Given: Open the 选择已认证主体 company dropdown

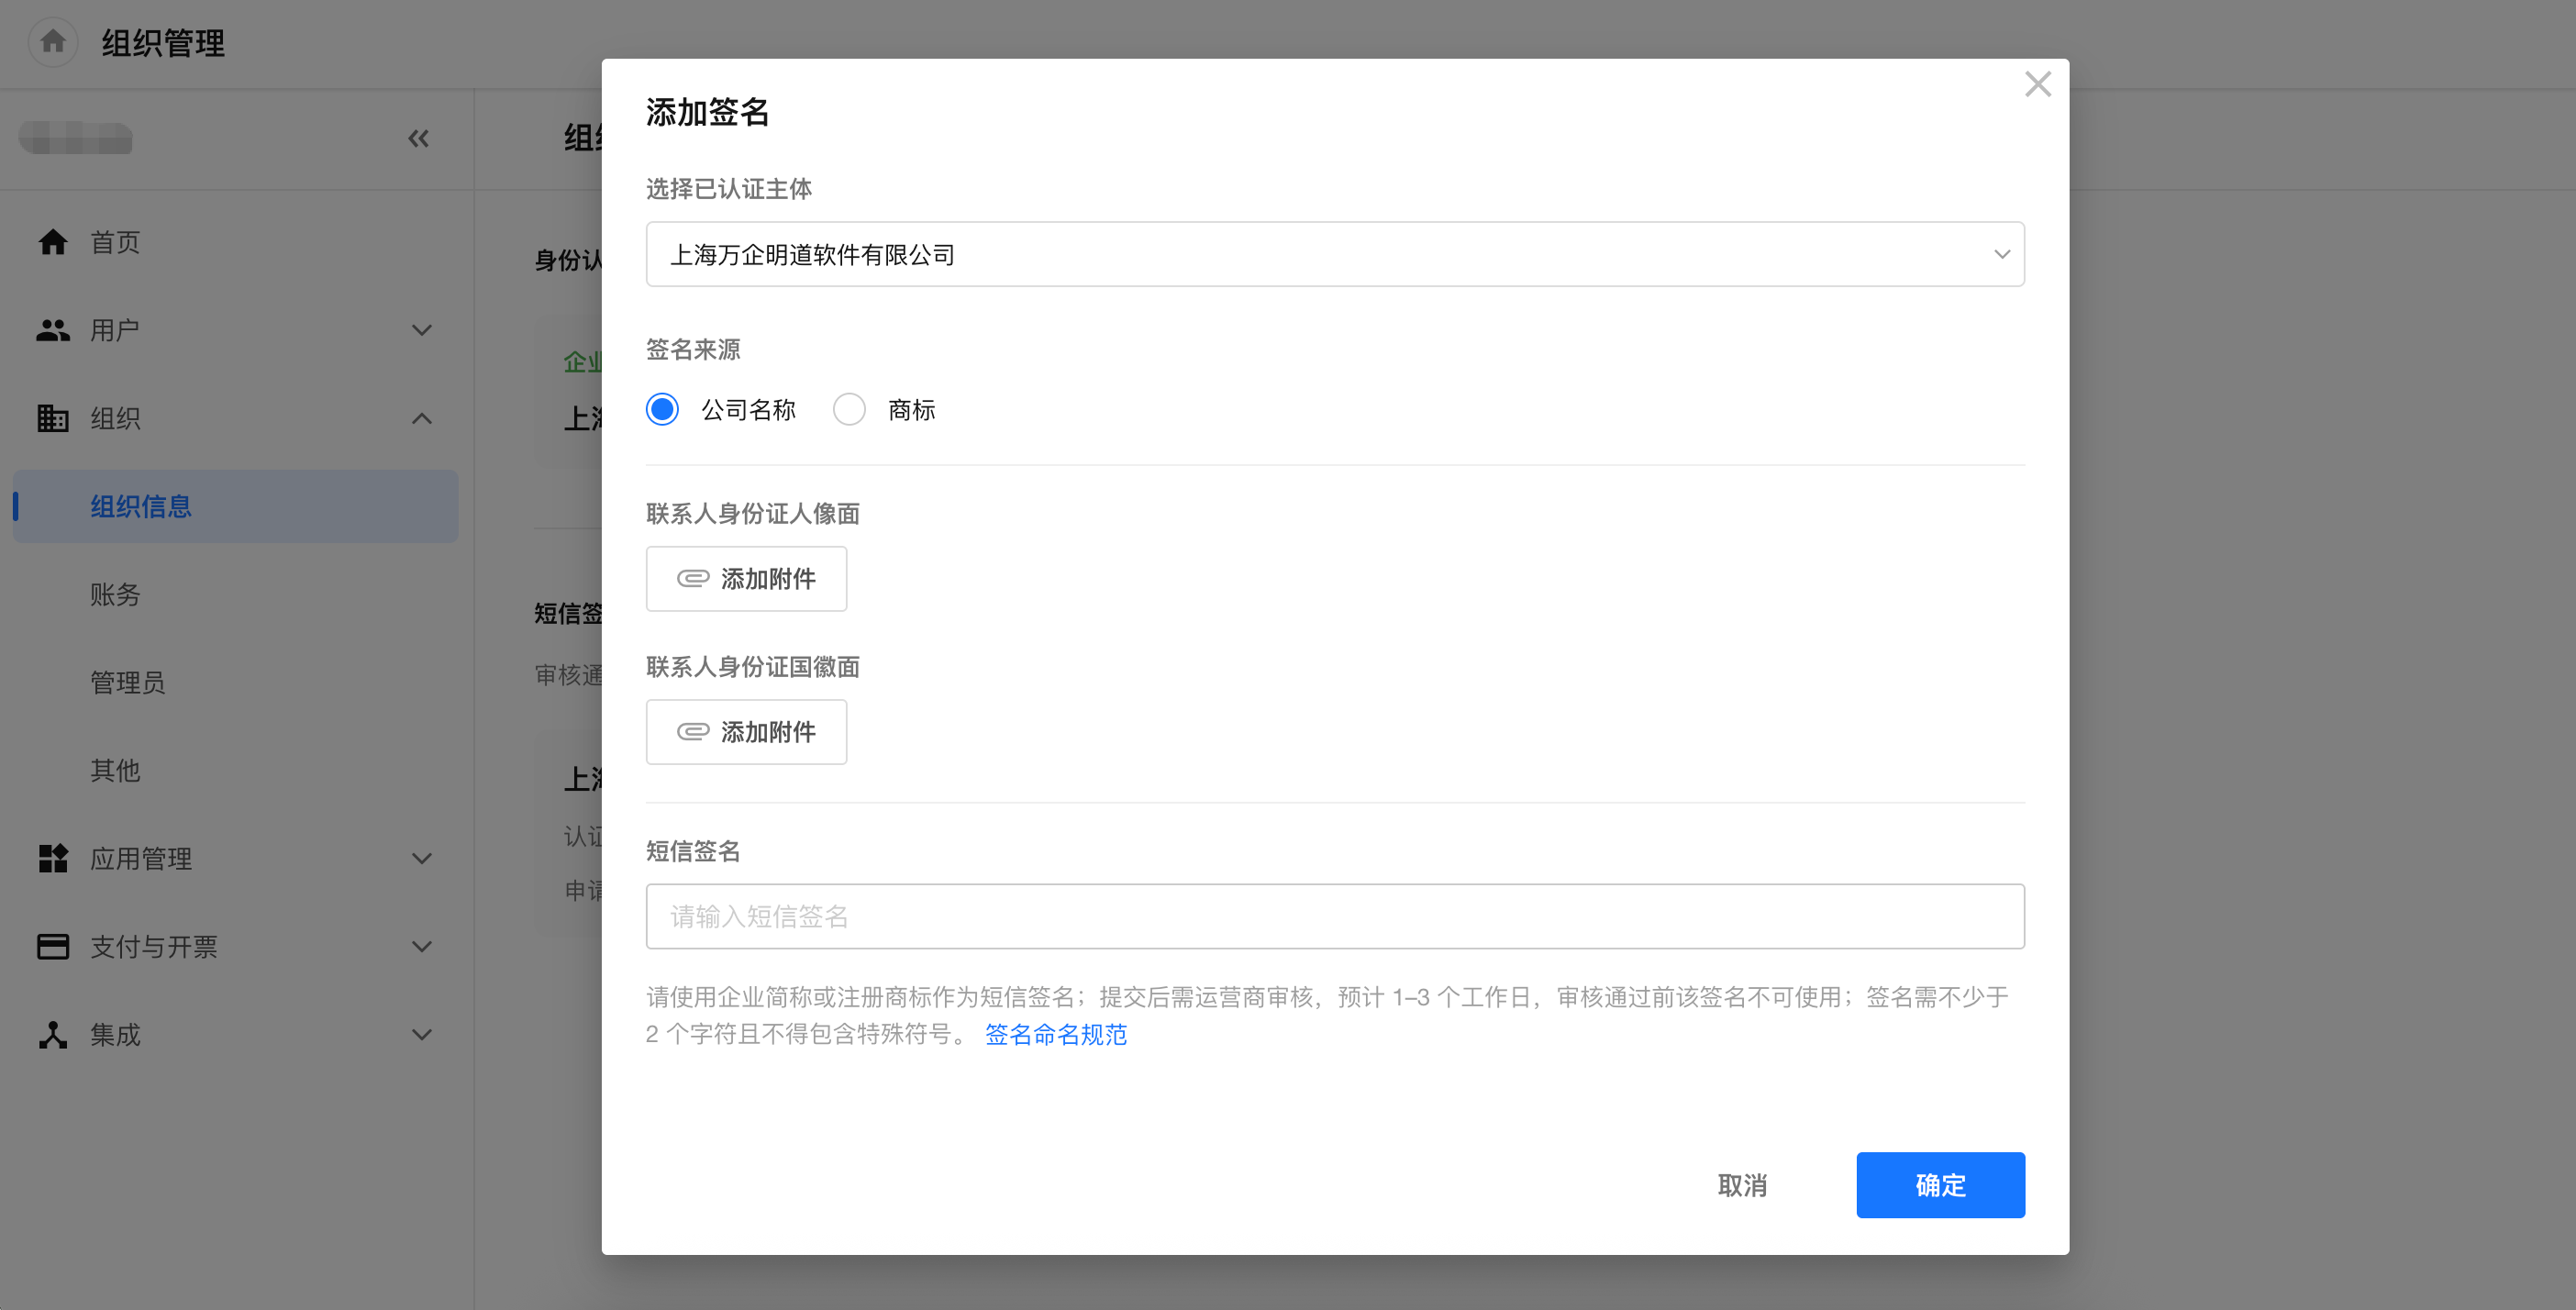Looking at the screenshot, I should (x=1334, y=254).
